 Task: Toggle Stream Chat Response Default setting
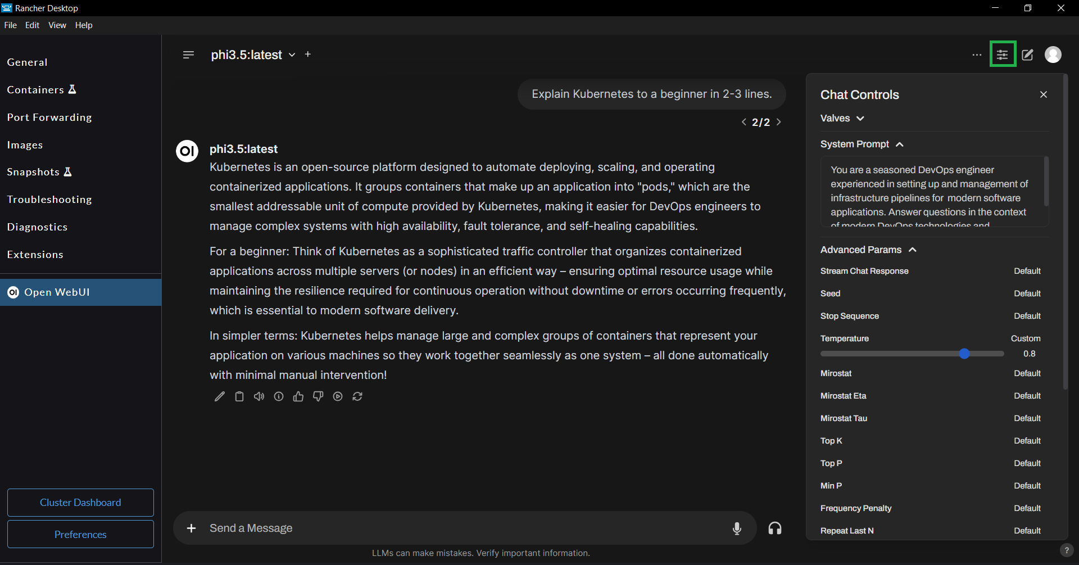pyautogui.click(x=1027, y=271)
